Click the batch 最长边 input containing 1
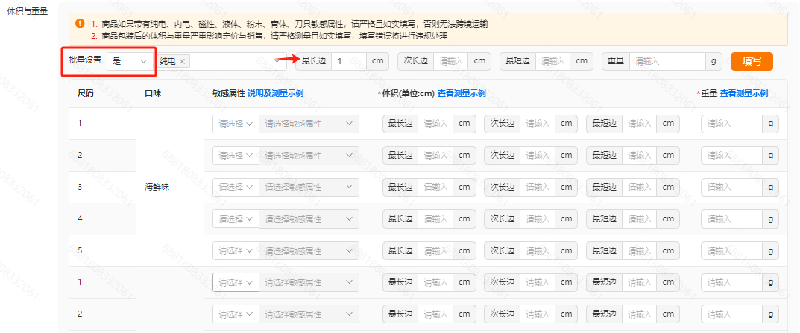Screen dimensions: 800x333 pos(348,61)
